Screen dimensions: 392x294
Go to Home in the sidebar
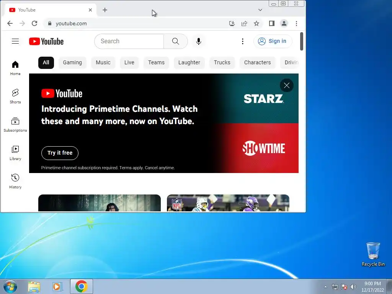click(15, 68)
